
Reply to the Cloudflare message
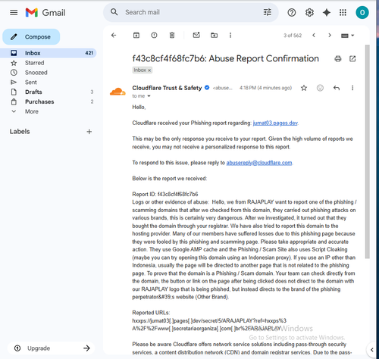(337, 88)
